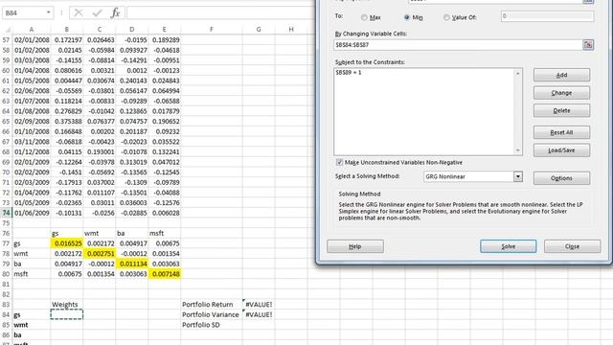The width and height of the screenshot is (613, 345).
Task: Select column H header
Action: click(291, 30)
